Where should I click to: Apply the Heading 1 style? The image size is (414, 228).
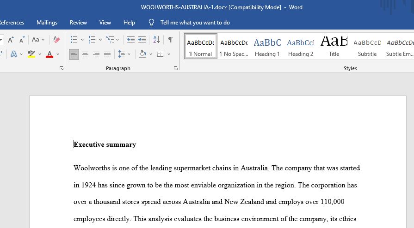coord(267,47)
